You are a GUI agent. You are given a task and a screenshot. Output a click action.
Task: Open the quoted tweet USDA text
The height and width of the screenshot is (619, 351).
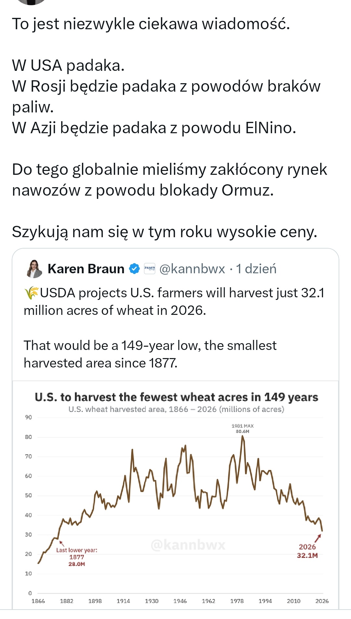pos(174,302)
